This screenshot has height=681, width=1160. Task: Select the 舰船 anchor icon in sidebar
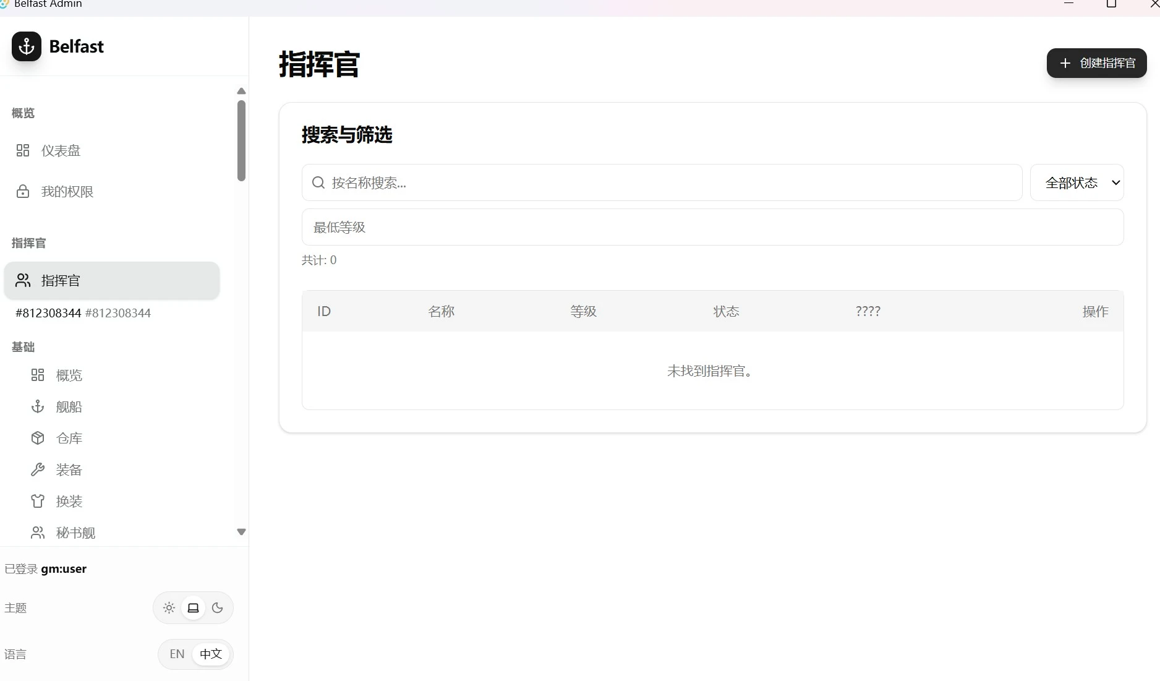coord(38,406)
